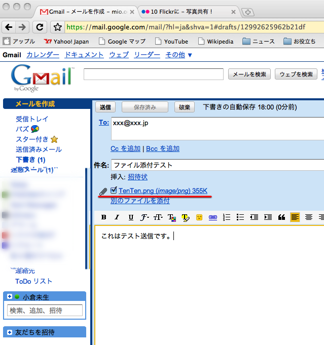The height and width of the screenshot is (345, 324).
Task: Add Bcc via Bcc を追加
Action: (163, 149)
